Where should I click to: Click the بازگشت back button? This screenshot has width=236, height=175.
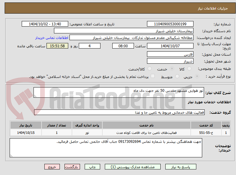[72, 167]
